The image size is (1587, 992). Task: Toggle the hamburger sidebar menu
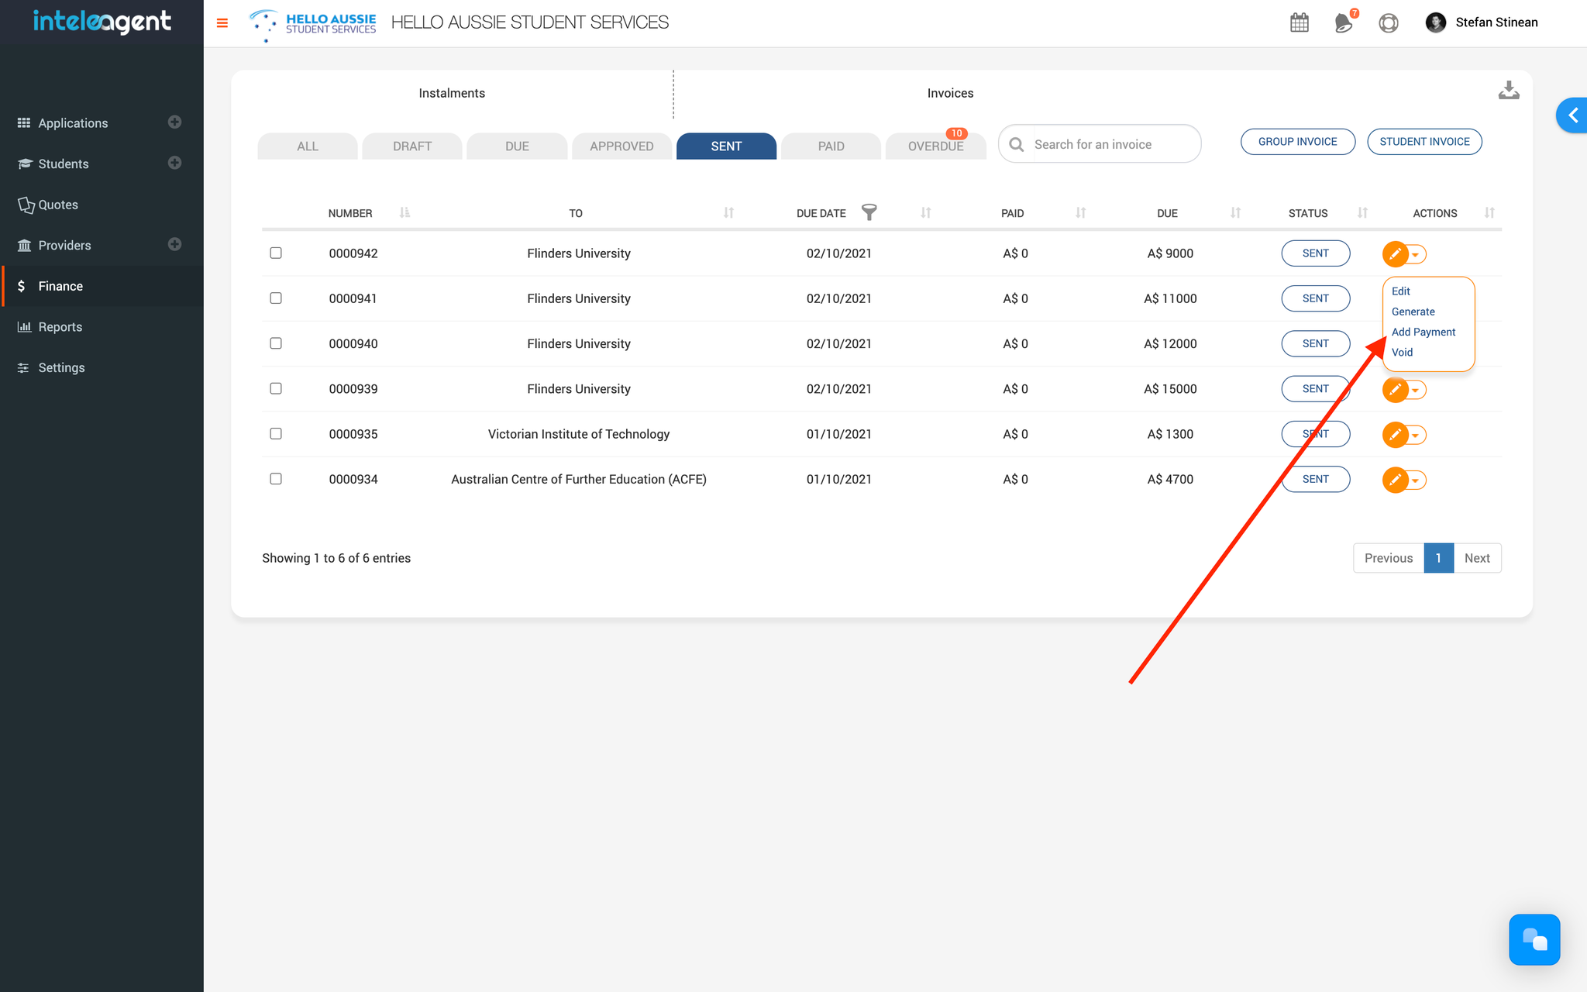tap(222, 23)
